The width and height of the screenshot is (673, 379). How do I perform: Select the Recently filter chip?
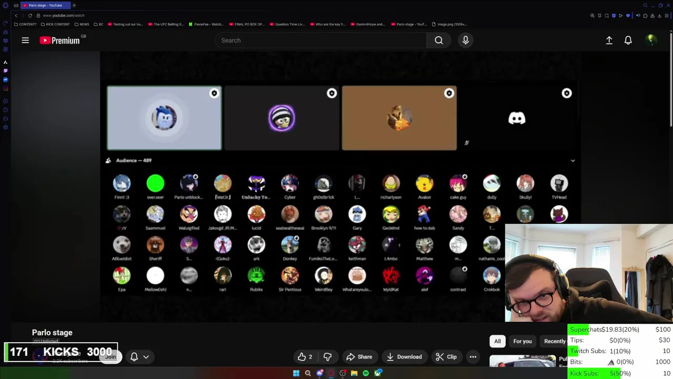point(554,341)
